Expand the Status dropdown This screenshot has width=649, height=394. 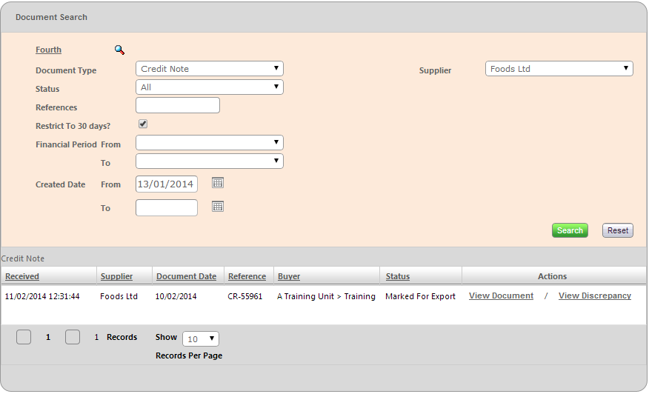pyautogui.click(x=209, y=87)
